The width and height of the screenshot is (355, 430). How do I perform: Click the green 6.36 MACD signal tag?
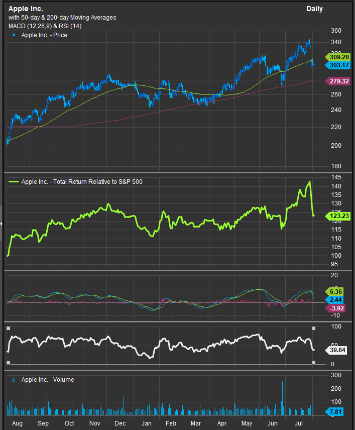point(335,292)
